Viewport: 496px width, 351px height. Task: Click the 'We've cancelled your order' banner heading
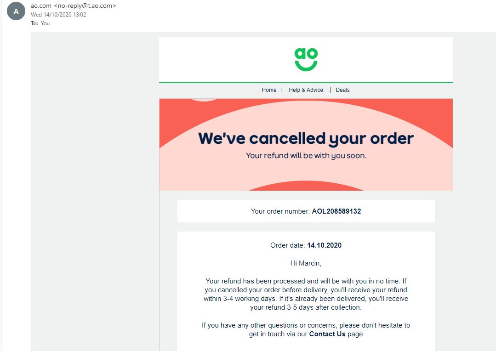pyautogui.click(x=306, y=138)
